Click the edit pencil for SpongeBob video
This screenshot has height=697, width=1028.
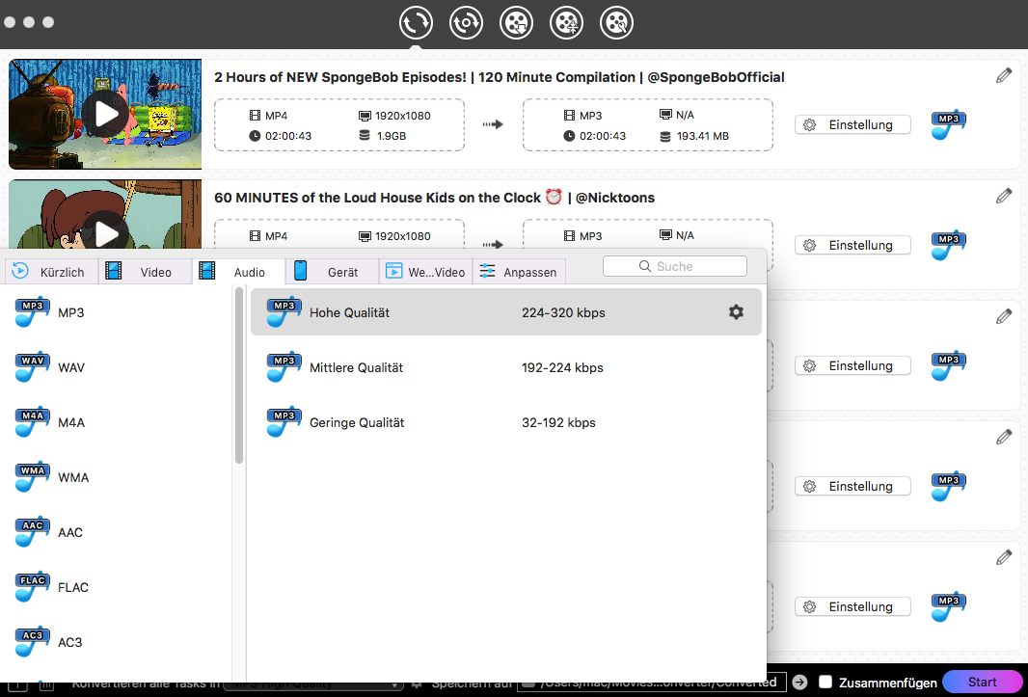(x=1004, y=75)
